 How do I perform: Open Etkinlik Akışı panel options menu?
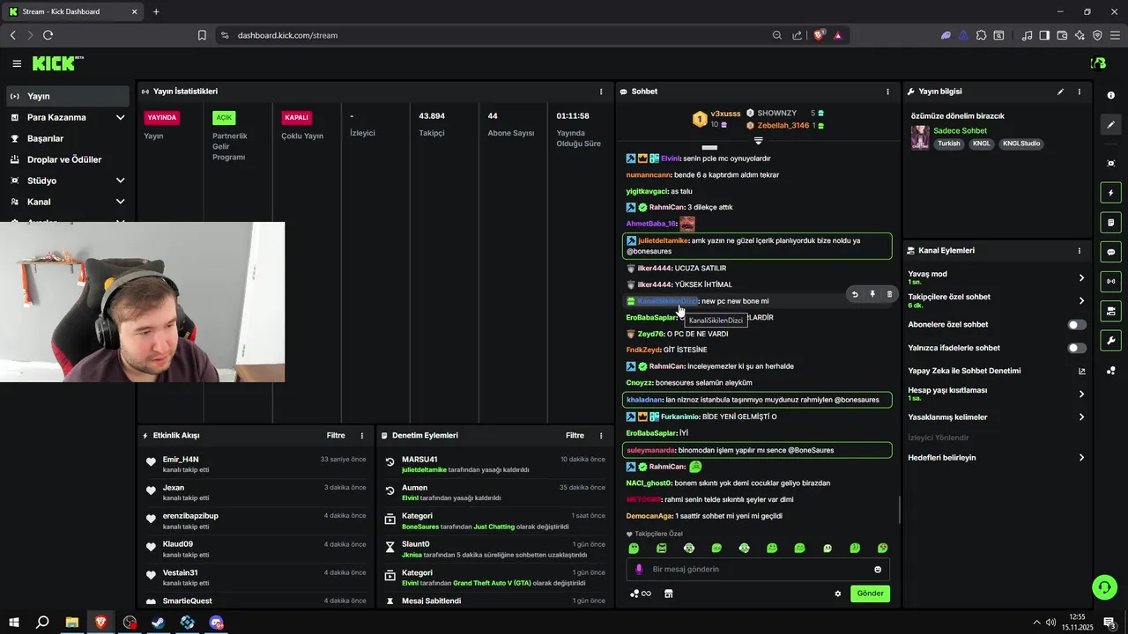pos(361,436)
